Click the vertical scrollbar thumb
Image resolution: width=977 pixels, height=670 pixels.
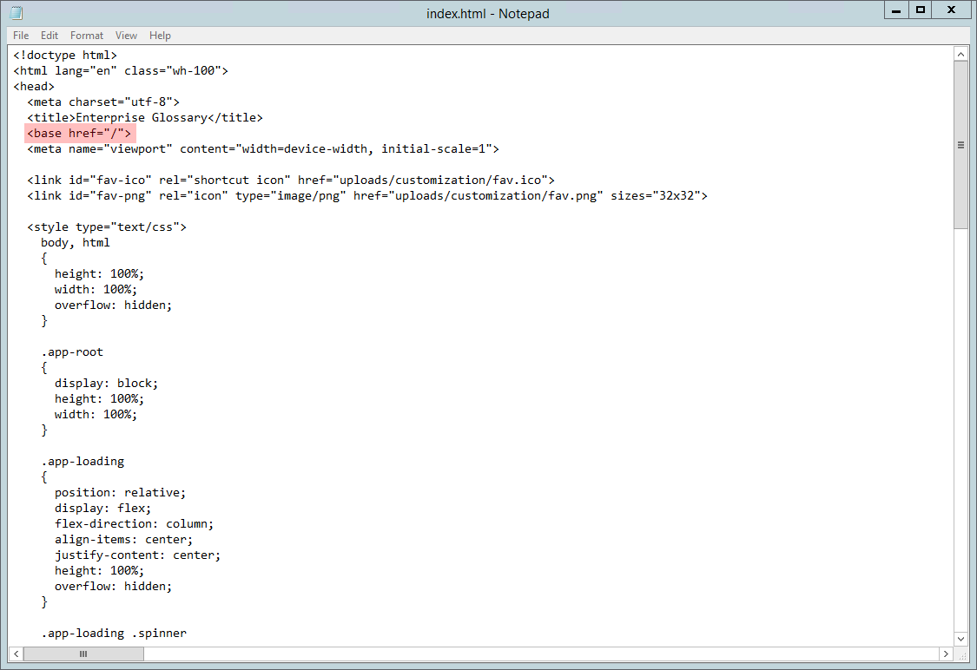click(960, 145)
